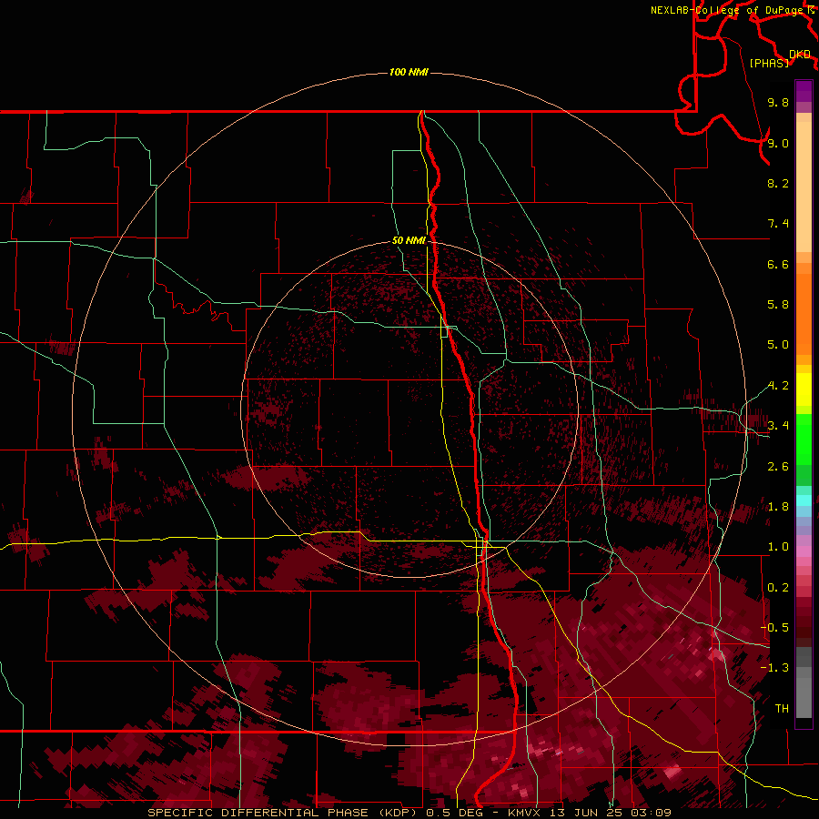Click the SPECIFIC DIFFERENTIAL PHASE caption text

click(259, 813)
